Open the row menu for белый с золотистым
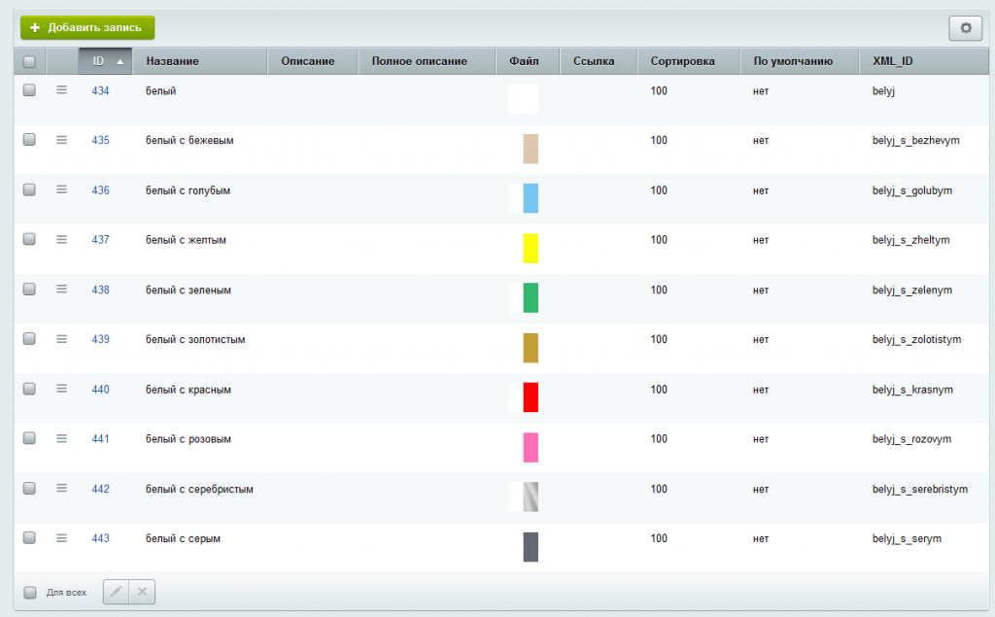This screenshot has width=995, height=617. tap(61, 339)
